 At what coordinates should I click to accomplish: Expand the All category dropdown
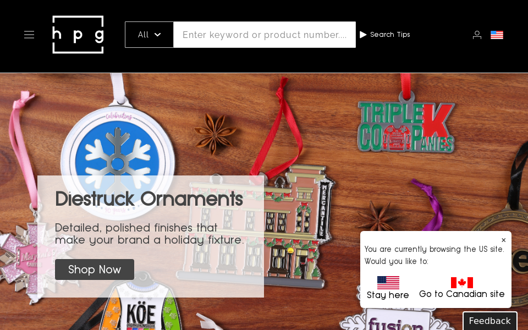tap(149, 35)
